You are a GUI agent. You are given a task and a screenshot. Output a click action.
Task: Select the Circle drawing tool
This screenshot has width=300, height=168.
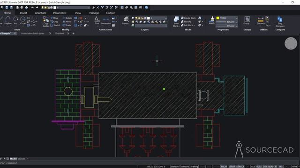(23, 21)
